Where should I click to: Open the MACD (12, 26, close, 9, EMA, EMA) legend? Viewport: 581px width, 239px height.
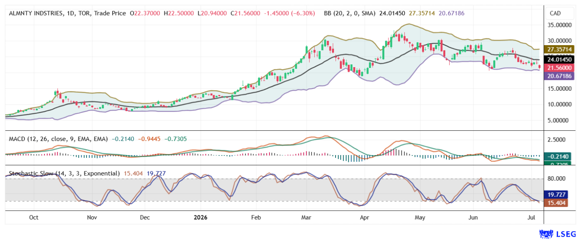pos(58,139)
